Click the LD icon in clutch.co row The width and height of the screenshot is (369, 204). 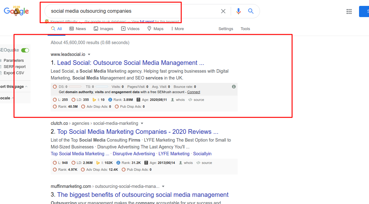[73, 163]
